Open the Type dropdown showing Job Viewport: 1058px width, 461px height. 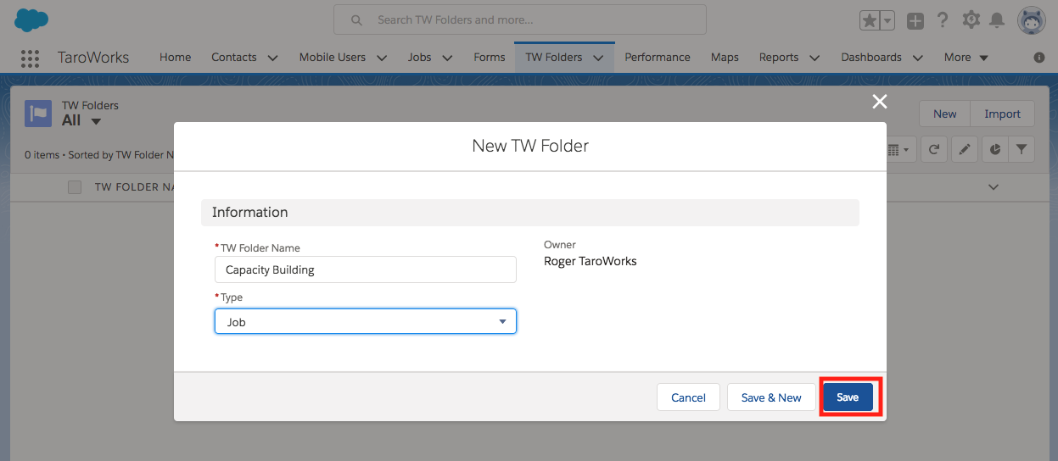(366, 321)
